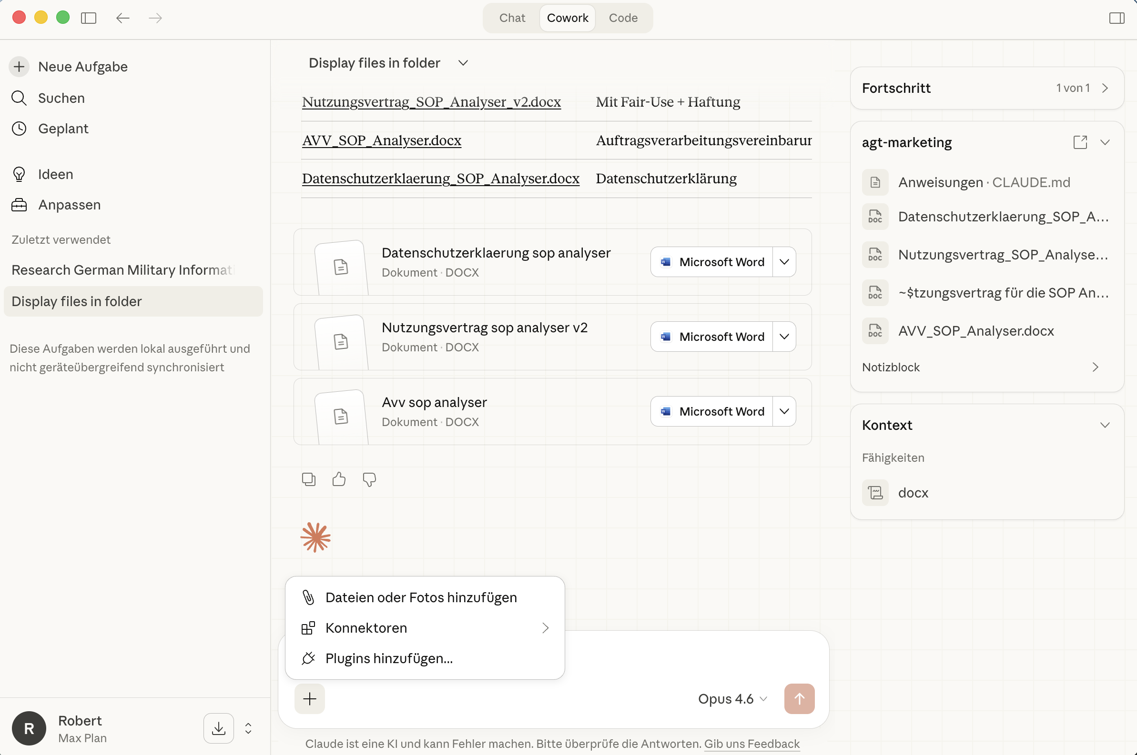The image size is (1137, 755).
Task: Collapse the Kontext section
Action: (1105, 425)
